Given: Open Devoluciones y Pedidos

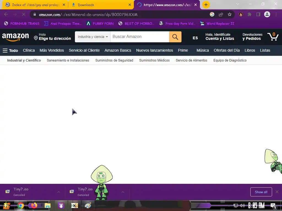Looking at the screenshot, I should (x=252, y=37).
